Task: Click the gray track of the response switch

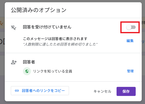Action: click(134, 27)
